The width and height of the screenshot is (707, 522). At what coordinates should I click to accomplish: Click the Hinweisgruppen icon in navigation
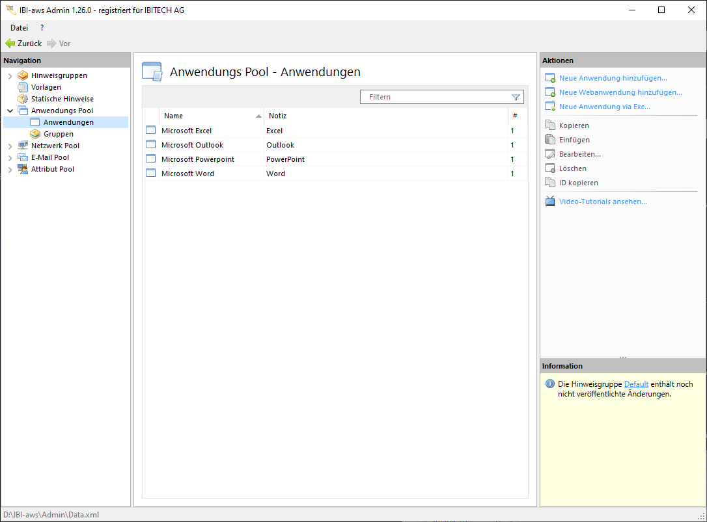pyautogui.click(x=23, y=75)
